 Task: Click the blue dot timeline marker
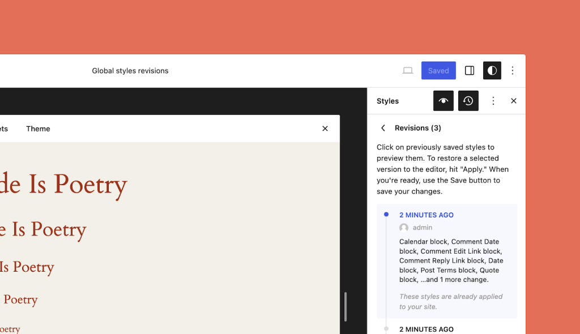point(386,214)
